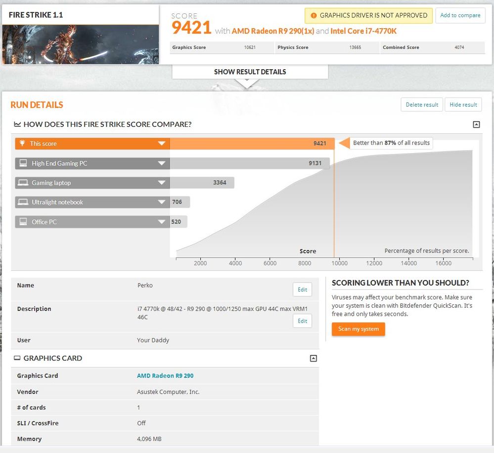Click Hide result button
Viewport: 494px width, 453px height.
pos(463,105)
